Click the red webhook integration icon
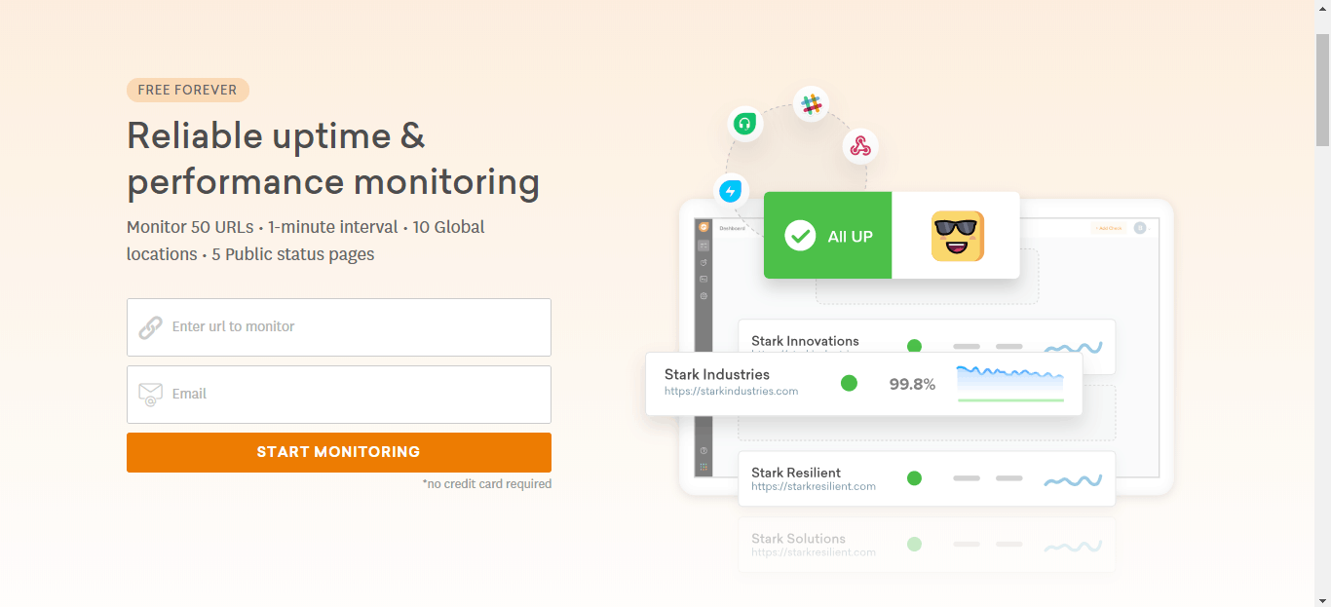The image size is (1331, 607). coord(860,146)
